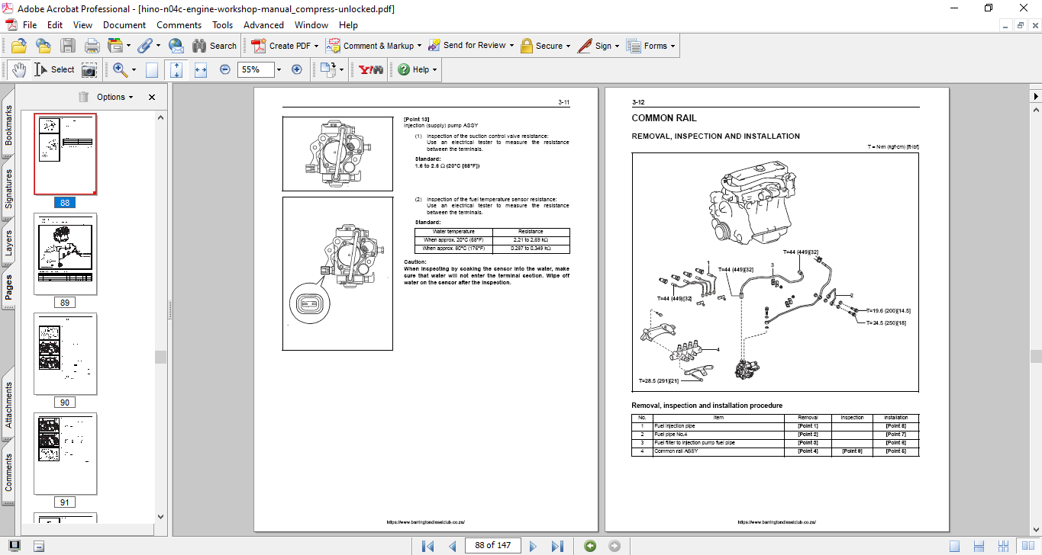
Task: Click the zoom out minus button
Action: [x=225, y=69]
